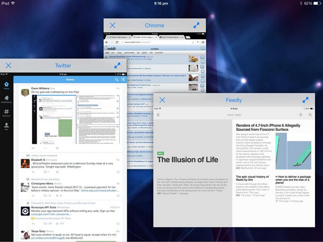Select reddit's 'rising' sort tab

click(119, 53)
